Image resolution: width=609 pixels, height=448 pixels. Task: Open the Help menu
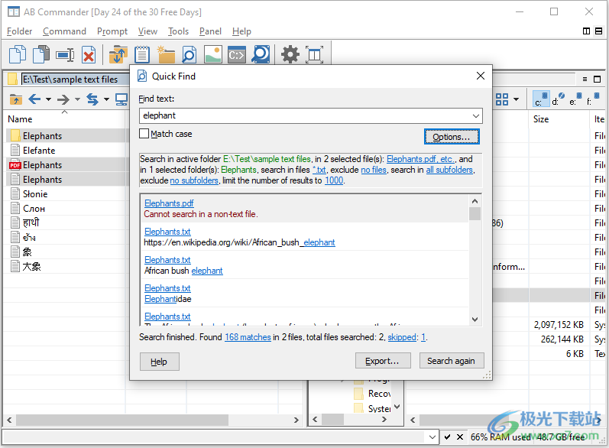pyautogui.click(x=241, y=31)
